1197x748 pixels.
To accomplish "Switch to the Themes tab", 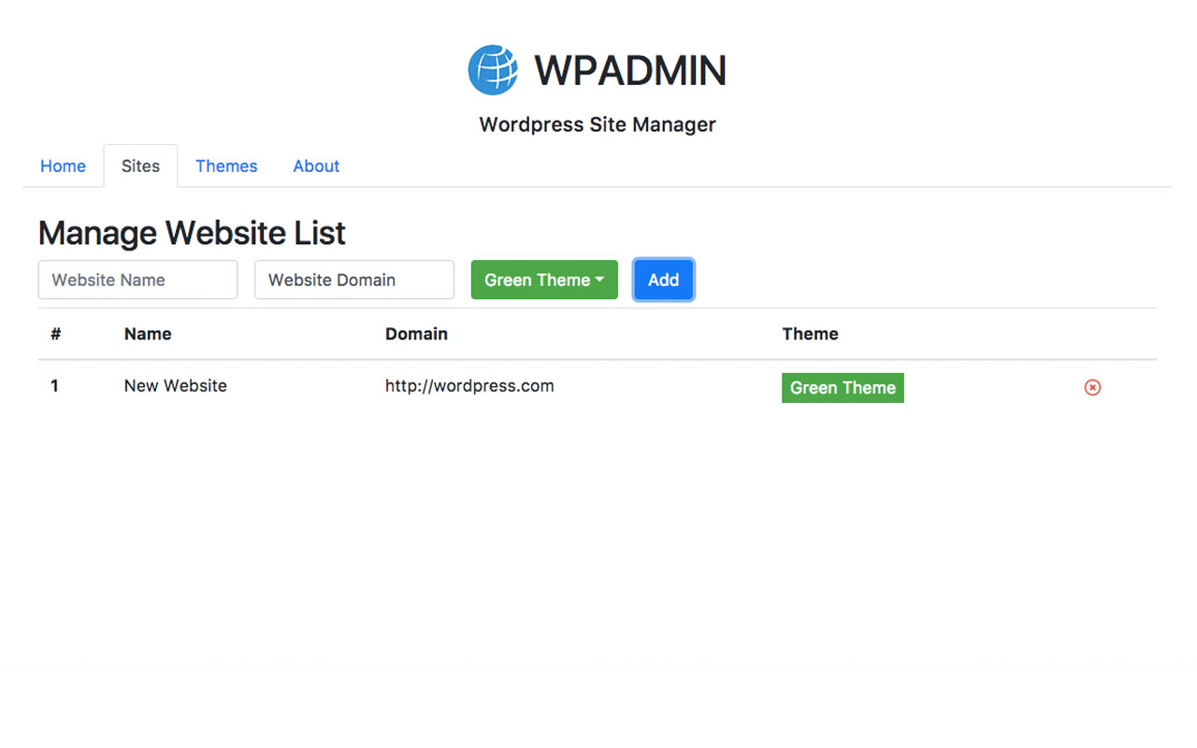I will coord(226,166).
